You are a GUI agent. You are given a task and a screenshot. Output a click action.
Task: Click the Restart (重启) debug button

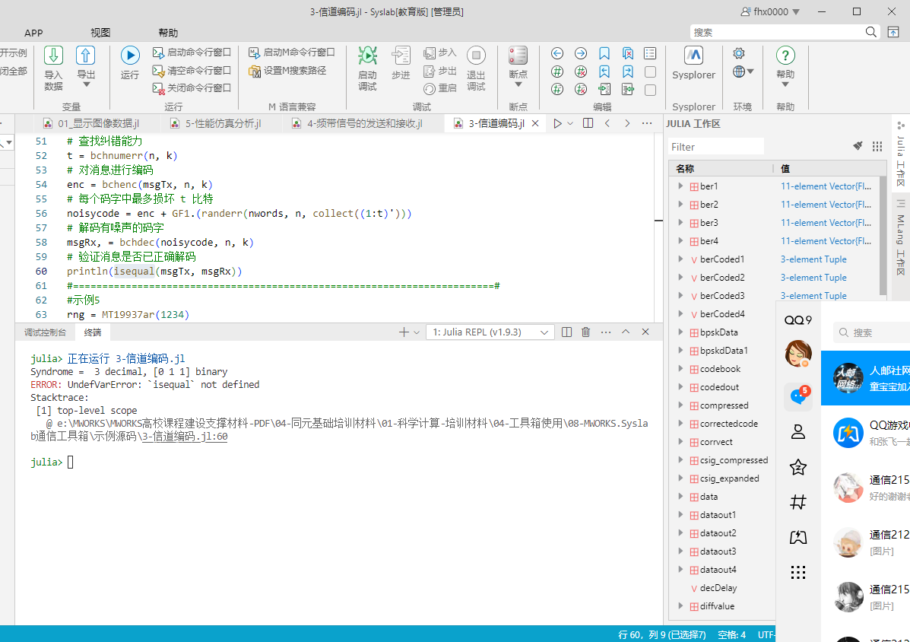click(x=439, y=88)
